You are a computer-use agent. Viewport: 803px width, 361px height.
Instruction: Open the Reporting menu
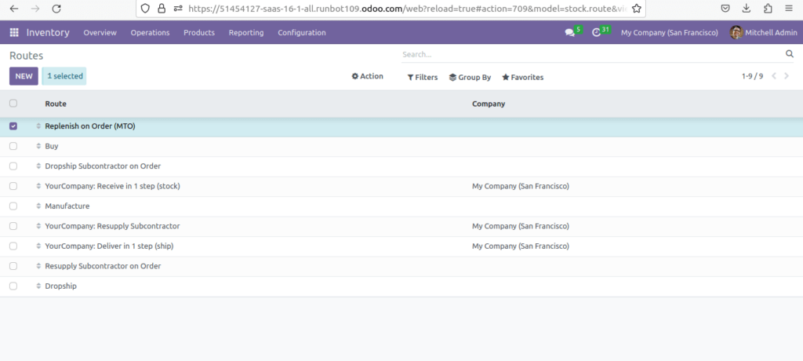tap(246, 32)
